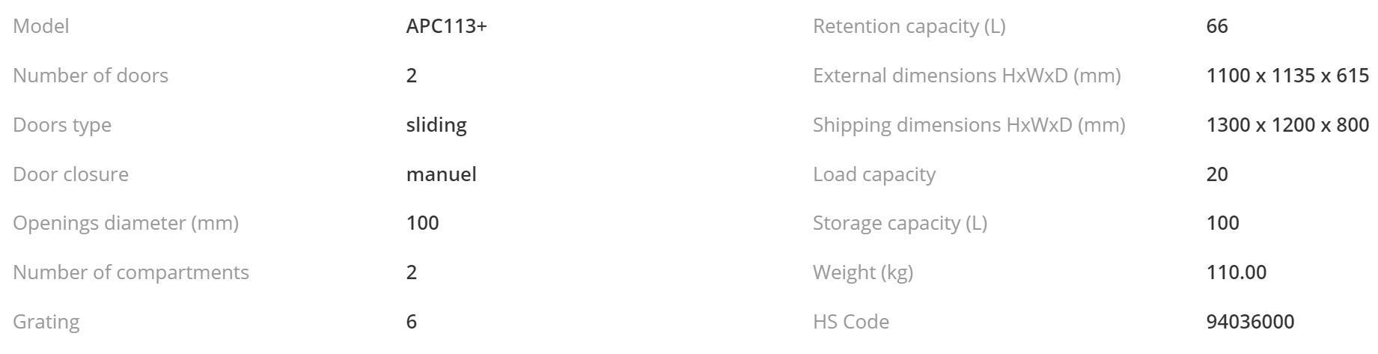
Task: Click the Number of doors label
Action: click(x=91, y=76)
